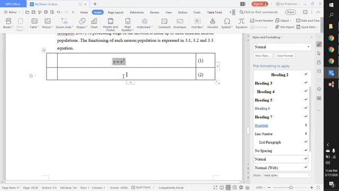The height and width of the screenshot is (191, 339).
Task: Expand the Undo history arrow
Action: pos(62,12)
